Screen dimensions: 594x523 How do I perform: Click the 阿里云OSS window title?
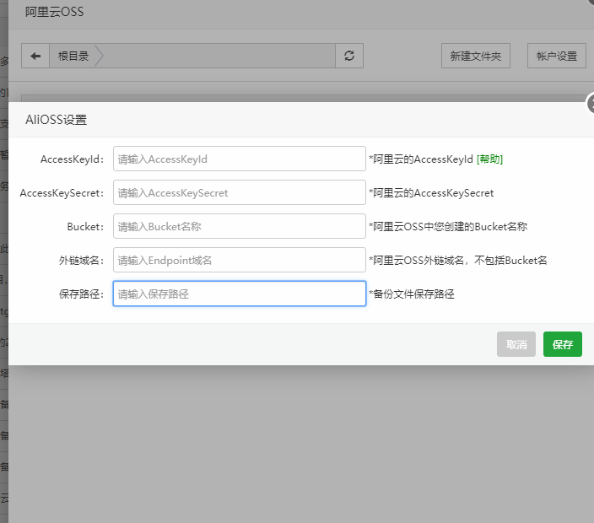pos(54,13)
